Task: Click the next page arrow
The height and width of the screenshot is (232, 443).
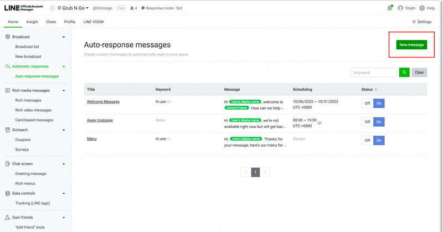Action: [x=265, y=172]
